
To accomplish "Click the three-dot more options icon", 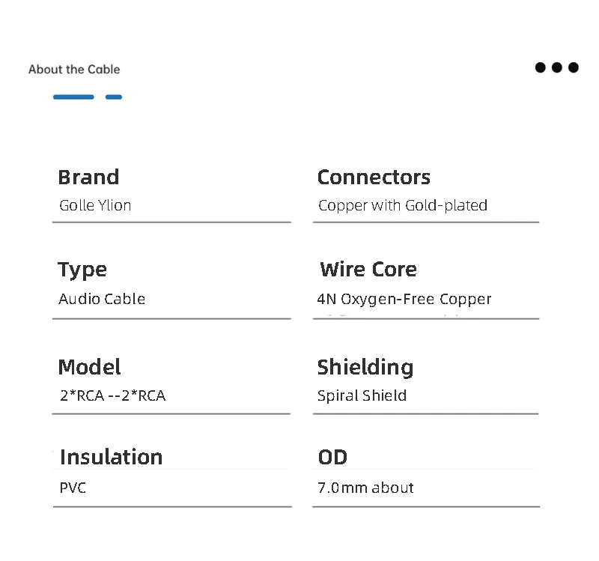I will 556,67.
